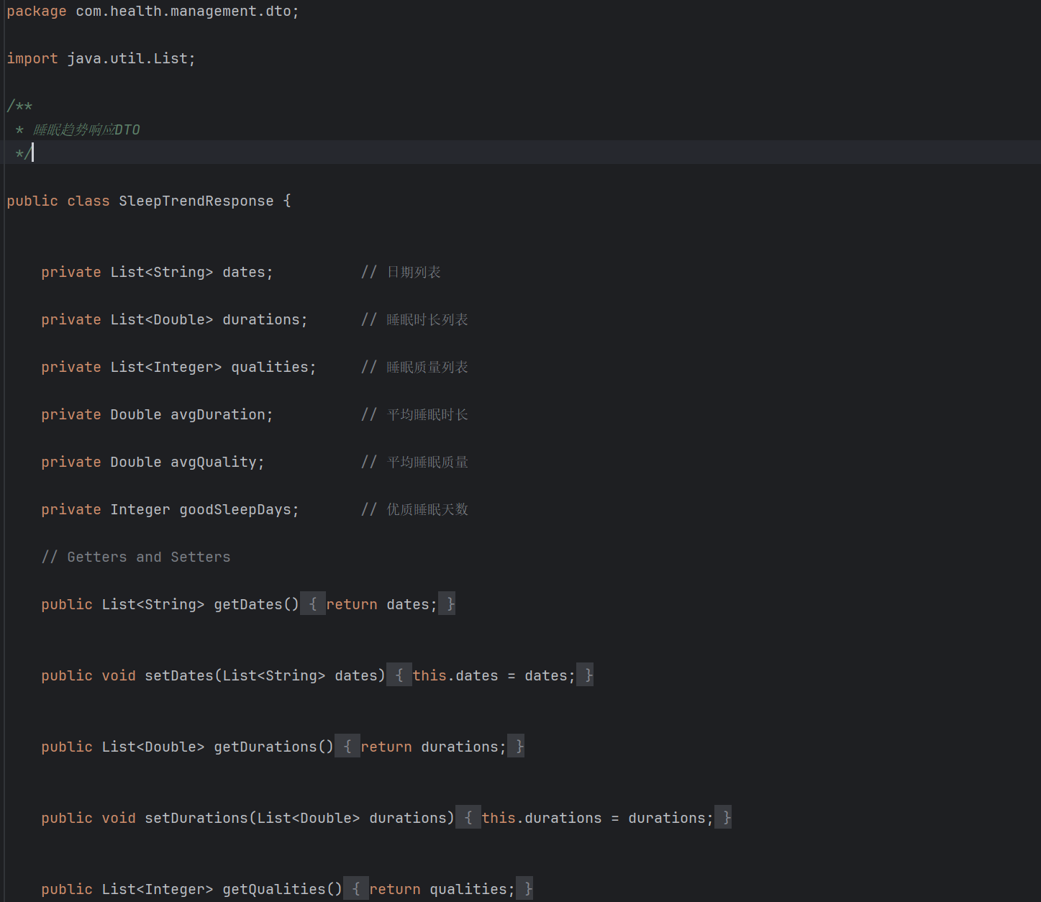Click the setDates method name
The width and height of the screenshot is (1041, 902).
click(x=179, y=676)
